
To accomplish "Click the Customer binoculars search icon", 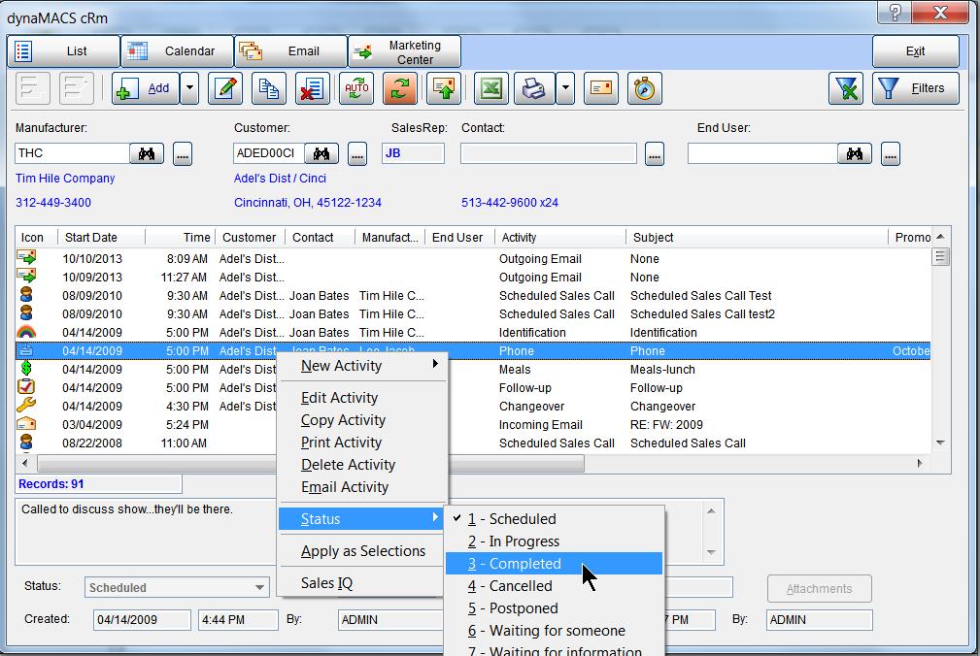I will (x=321, y=153).
